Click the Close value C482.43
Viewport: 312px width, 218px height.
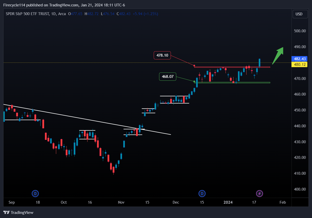point(124,14)
